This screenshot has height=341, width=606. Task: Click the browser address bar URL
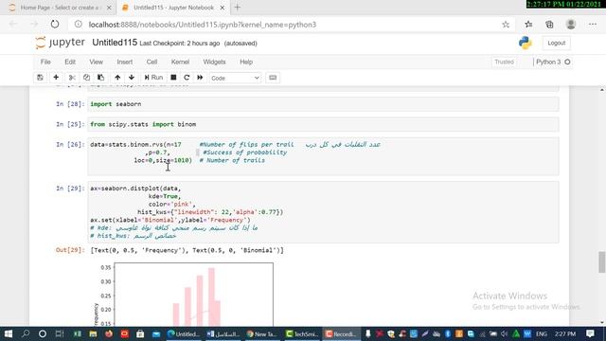coord(202,25)
